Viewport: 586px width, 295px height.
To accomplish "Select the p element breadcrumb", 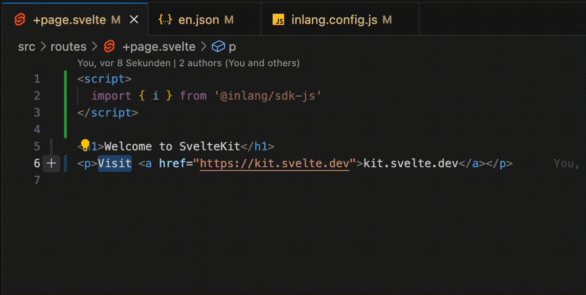I will click(x=232, y=47).
